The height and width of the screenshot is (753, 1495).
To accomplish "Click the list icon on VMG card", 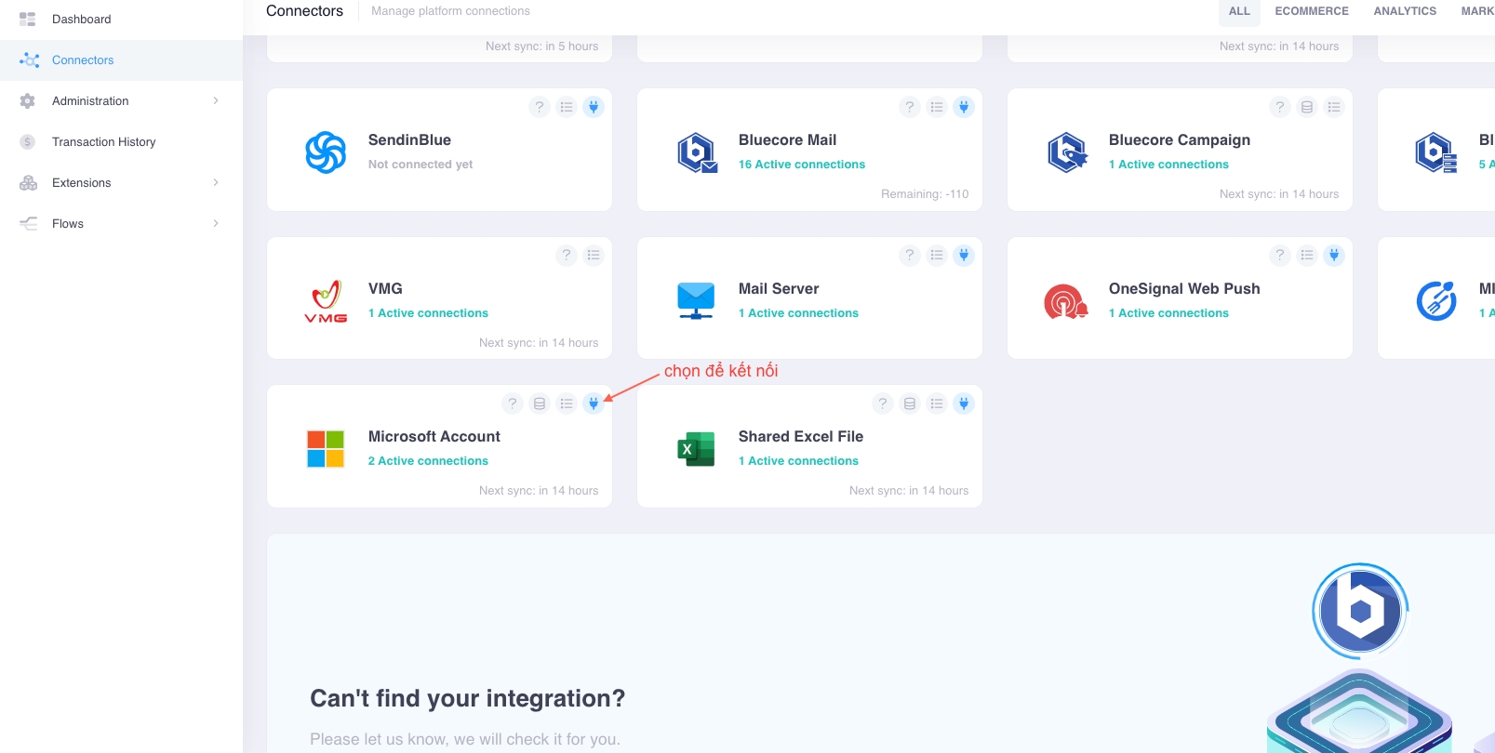I will pyautogui.click(x=594, y=255).
